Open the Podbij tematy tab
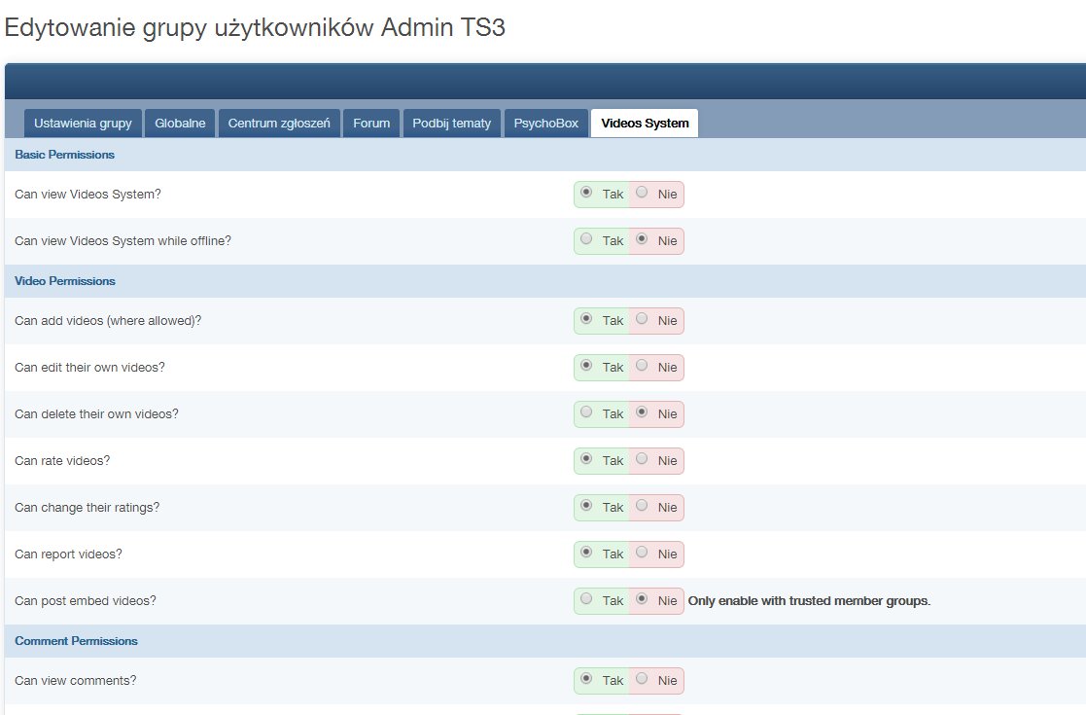 (x=452, y=124)
